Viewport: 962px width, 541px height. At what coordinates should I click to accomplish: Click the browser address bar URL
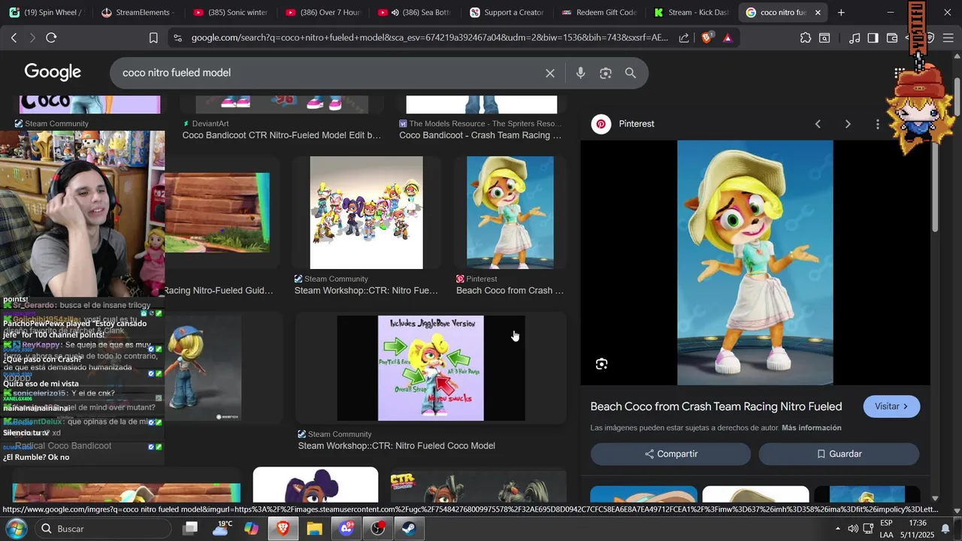click(429, 38)
